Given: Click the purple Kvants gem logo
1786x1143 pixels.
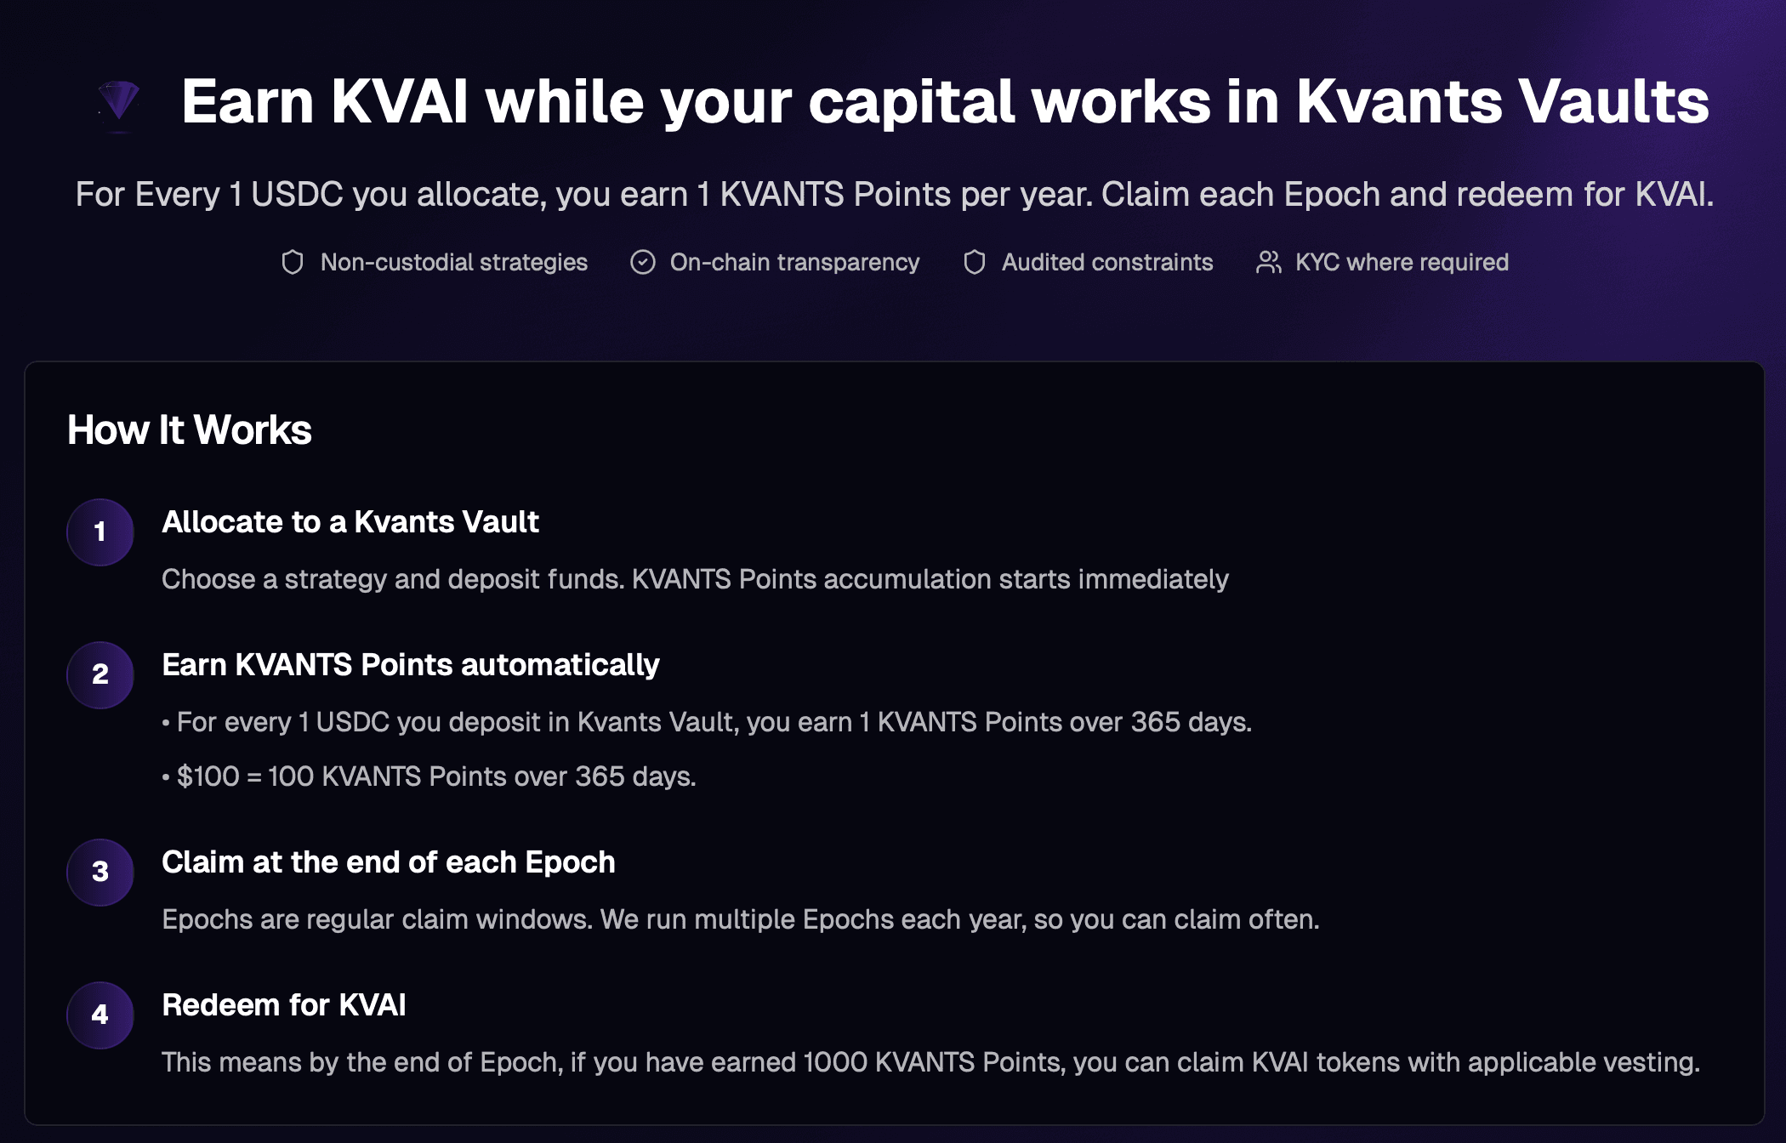Looking at the screenshot, I should (x=119, y=102).
